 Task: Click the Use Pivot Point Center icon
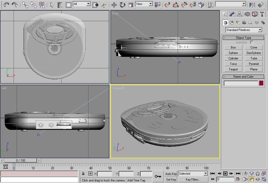click(157, 5)
